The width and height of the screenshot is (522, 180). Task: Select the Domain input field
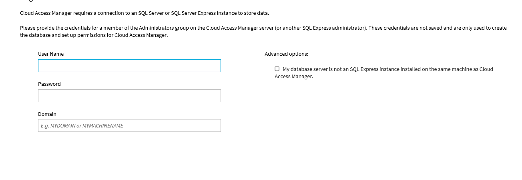[x=129, y=125]
